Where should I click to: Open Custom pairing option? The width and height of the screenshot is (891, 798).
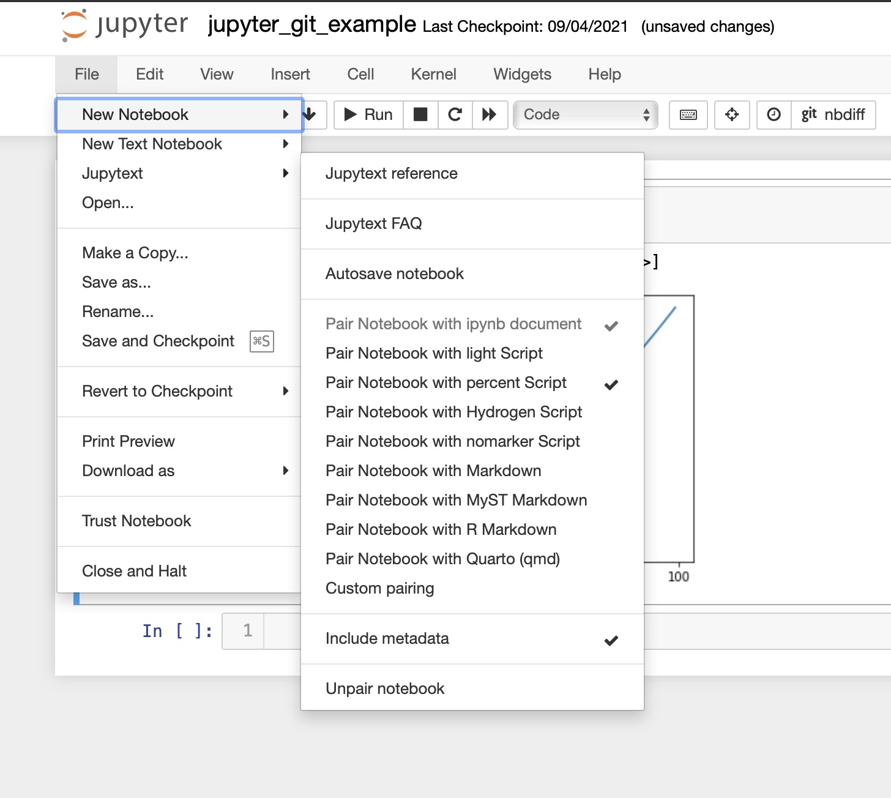[472, 588]
